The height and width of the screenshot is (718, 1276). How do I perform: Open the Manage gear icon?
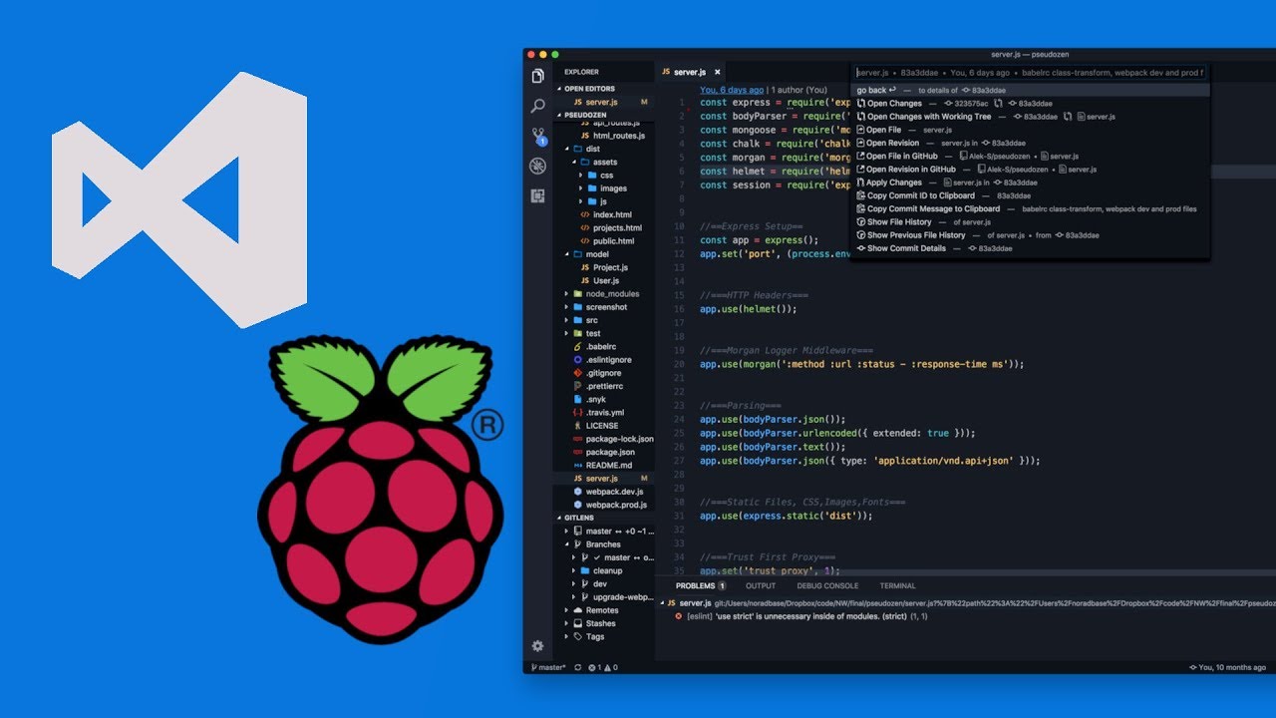coord(538,646)
